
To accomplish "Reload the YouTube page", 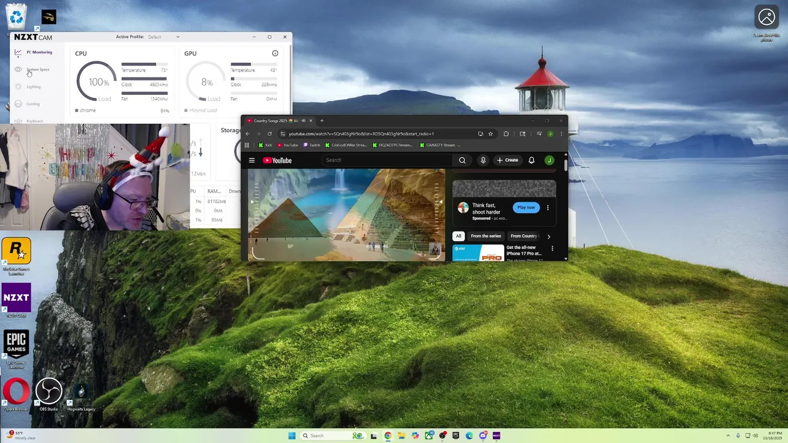I will point(270,134).
